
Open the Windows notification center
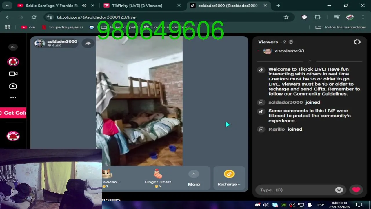tap(359, 205)
